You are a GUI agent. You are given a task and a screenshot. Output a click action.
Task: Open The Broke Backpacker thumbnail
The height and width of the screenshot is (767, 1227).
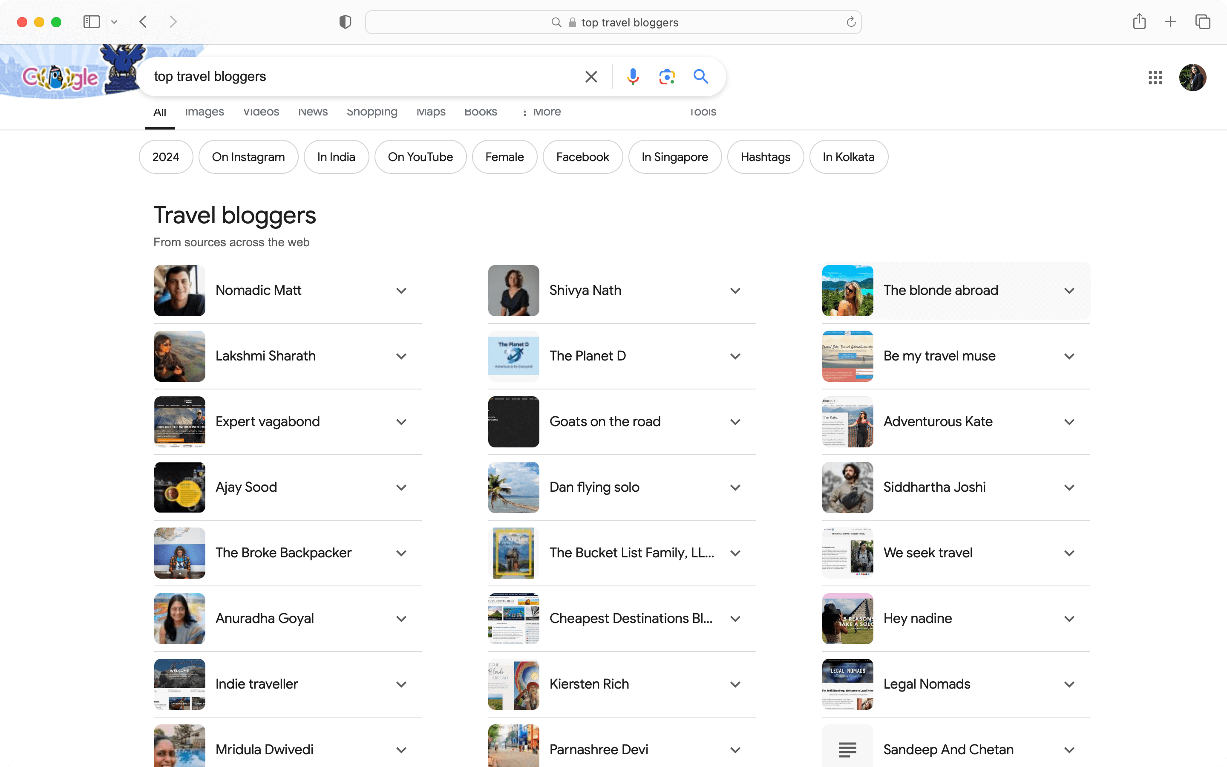pyautogui.click(x=179, y=553)
